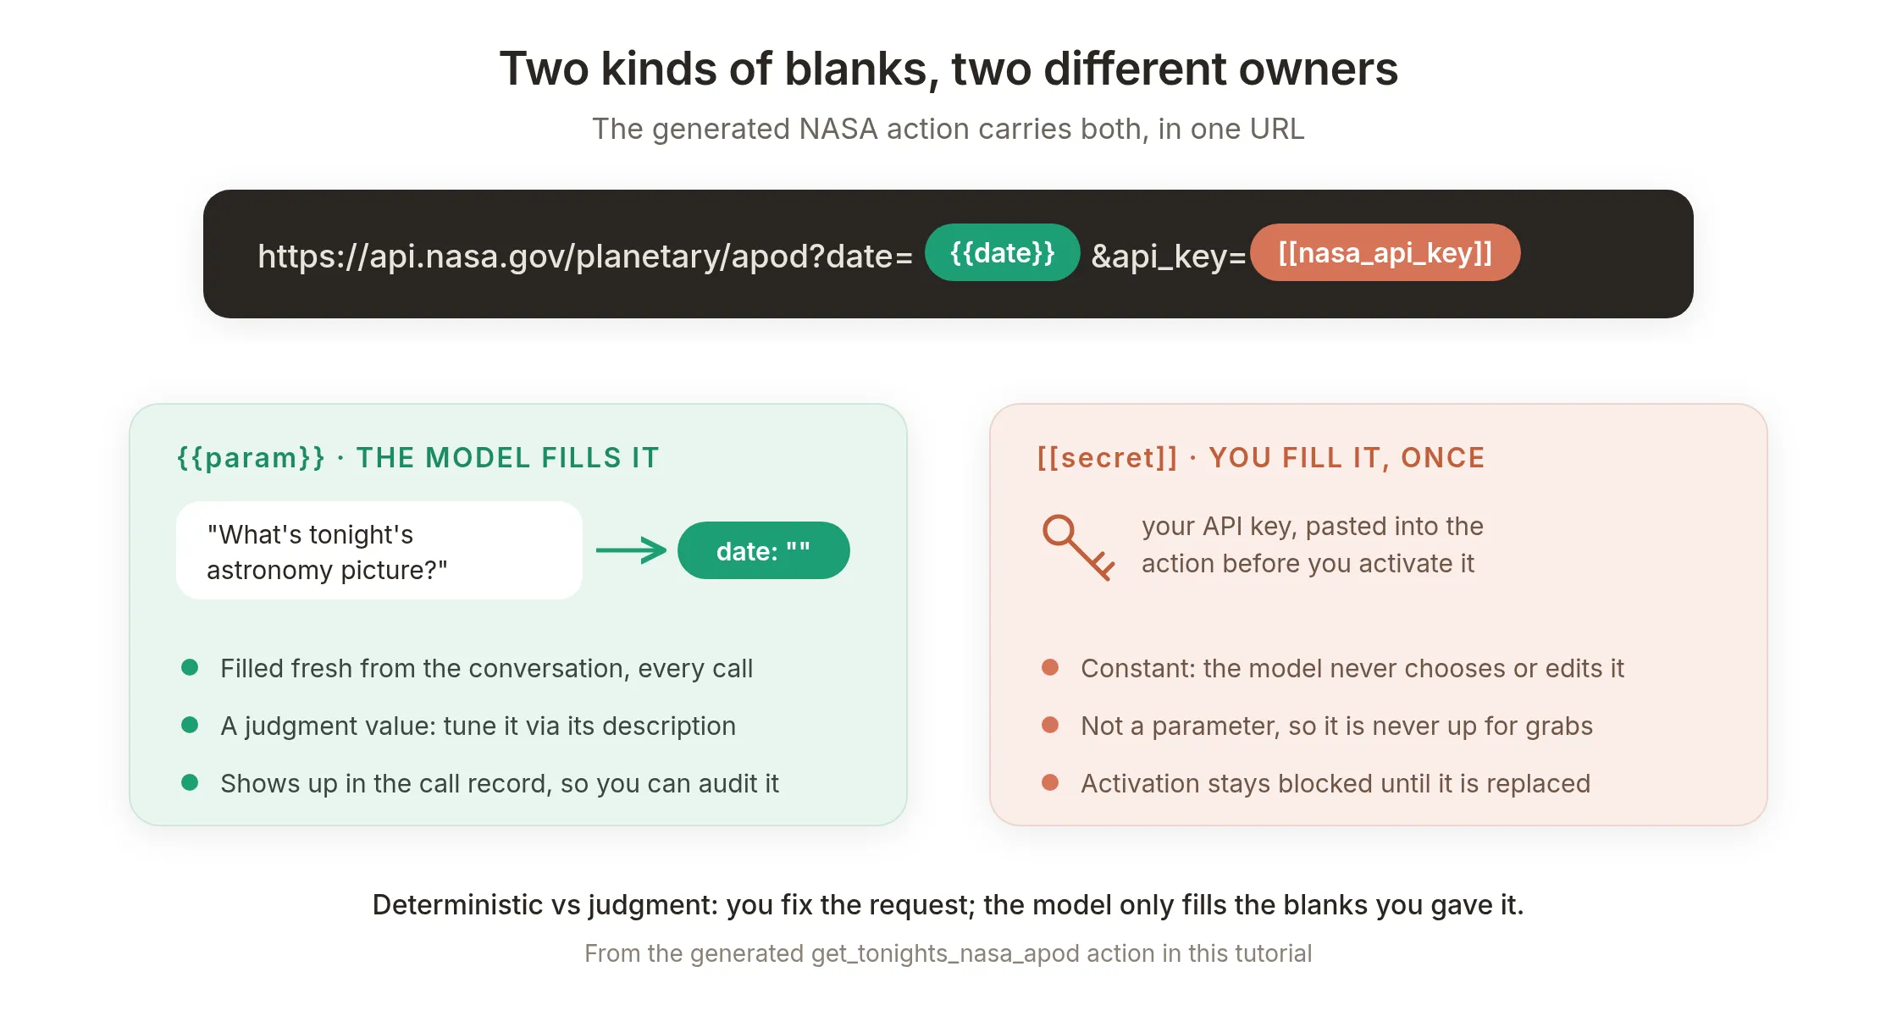
Task: Click the '{{param}} · THE MODEL FILLS IT' heading
Action: pos(418,457)
